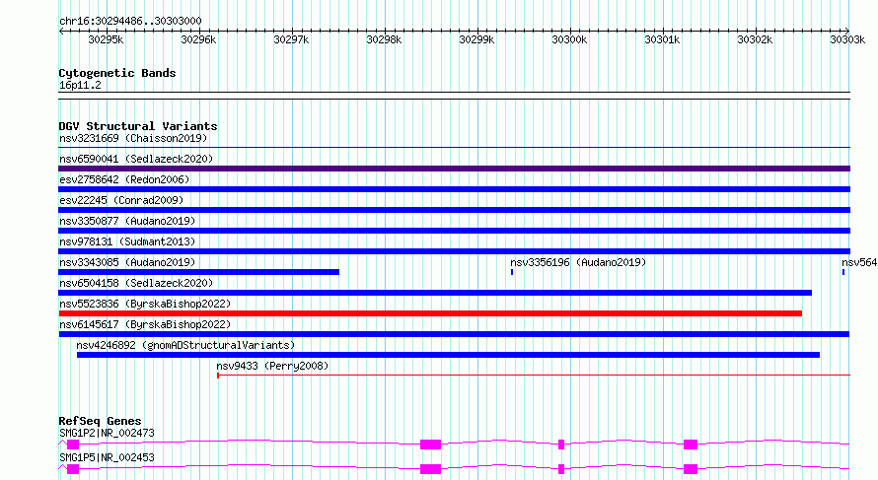Click the nsv6145617 (ByrskaBishop2022) label
This screenshot has width=878, height=480.
click(x=145, y=324)
